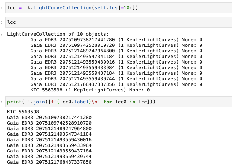
Task: Click row 'KIC 5563598 (1 KeplerLightCurves) None: 0'
Action: (x=90, y=90)
